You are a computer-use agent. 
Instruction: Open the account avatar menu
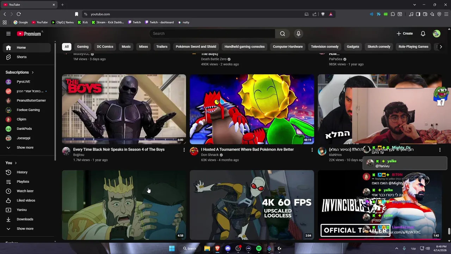437,34
